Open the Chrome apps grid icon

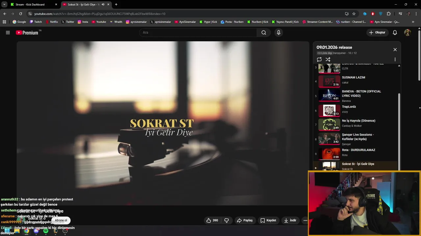4,22
